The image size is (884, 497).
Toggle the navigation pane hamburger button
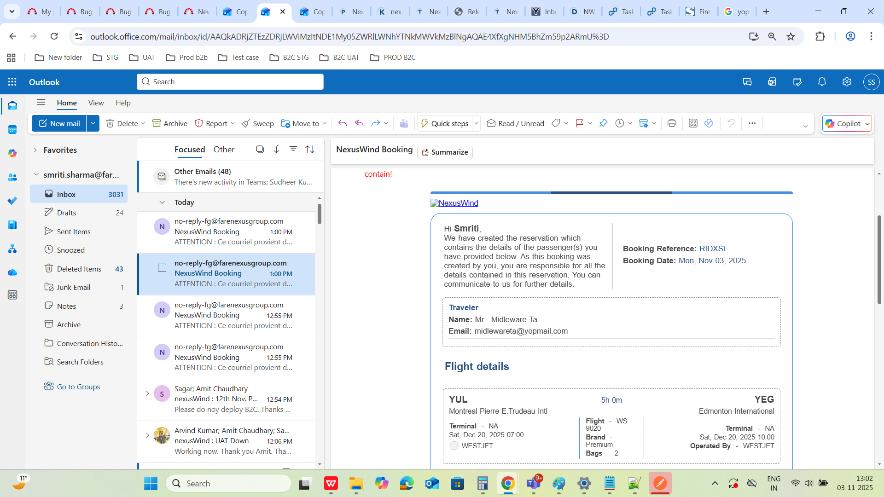41,103
